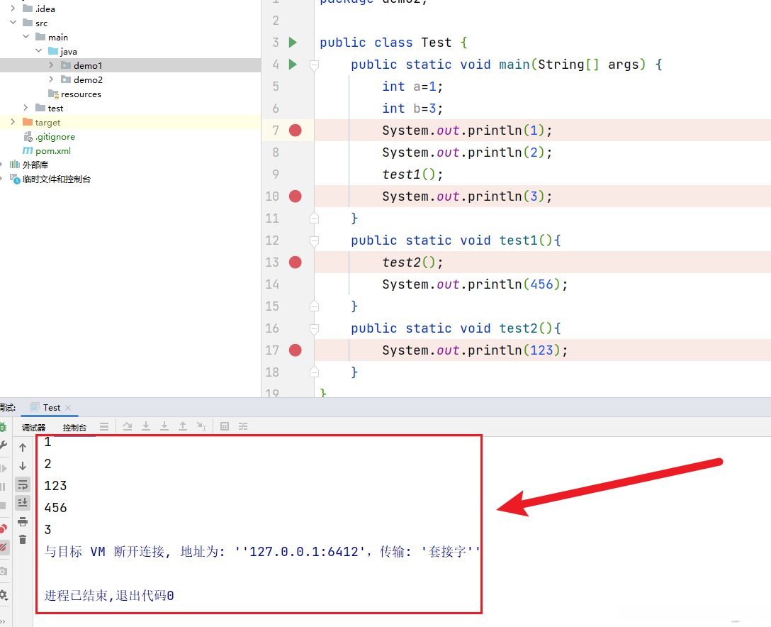
Task: Toggle mute breakpoints in debug sidebar
Action: [x=4, y=548]
